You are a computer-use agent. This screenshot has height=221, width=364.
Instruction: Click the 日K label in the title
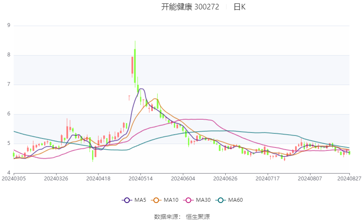(x=239, y=7)
